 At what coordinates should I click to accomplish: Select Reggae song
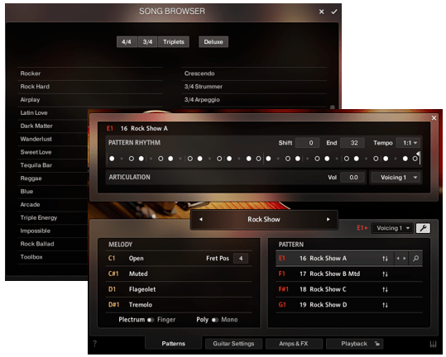point(53,178)
